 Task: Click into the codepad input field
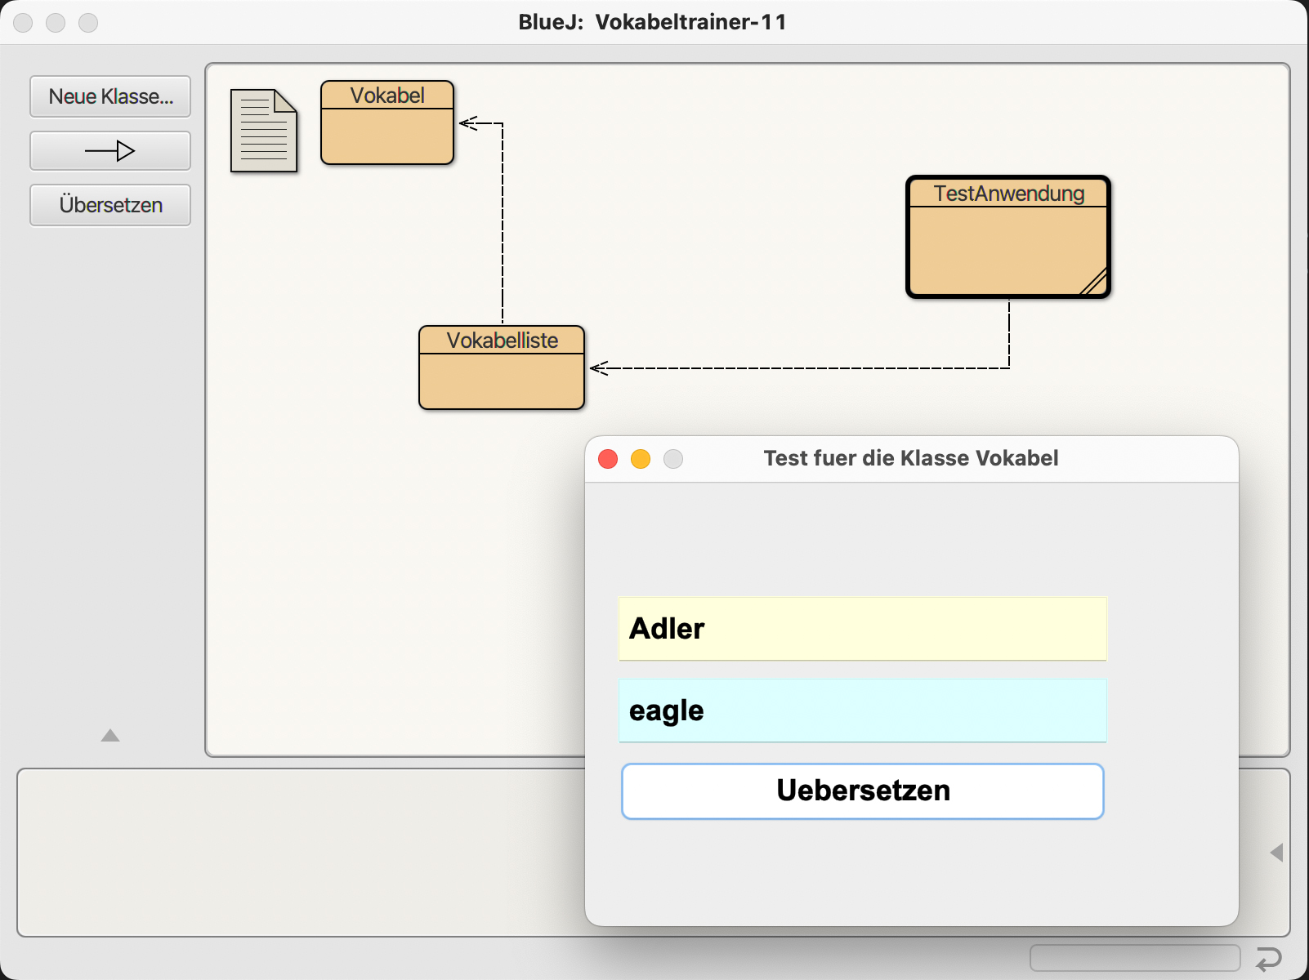click(x=1134, y=959)
